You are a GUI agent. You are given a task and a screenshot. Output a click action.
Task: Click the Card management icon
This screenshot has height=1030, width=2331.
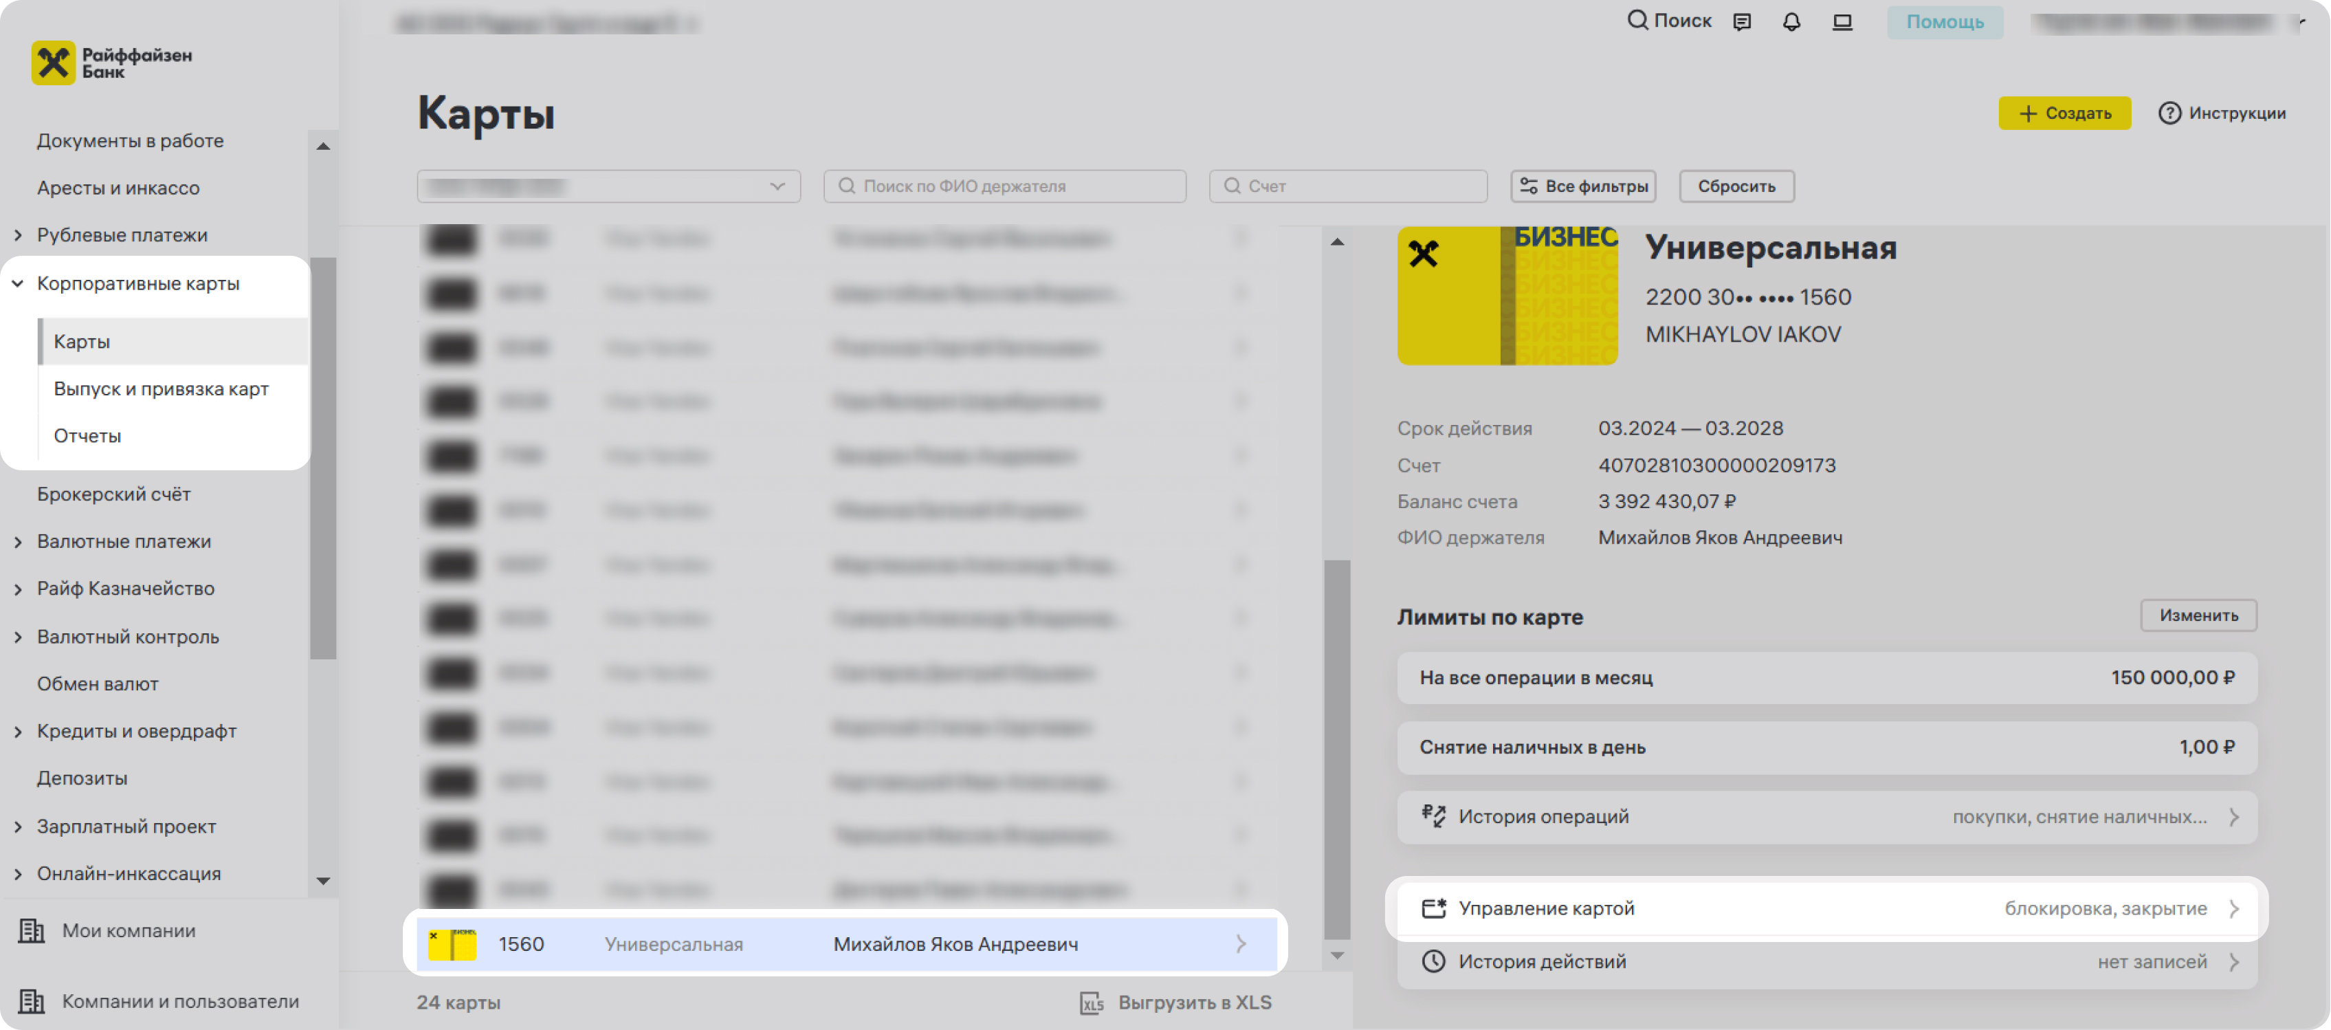pos(1433,909)
